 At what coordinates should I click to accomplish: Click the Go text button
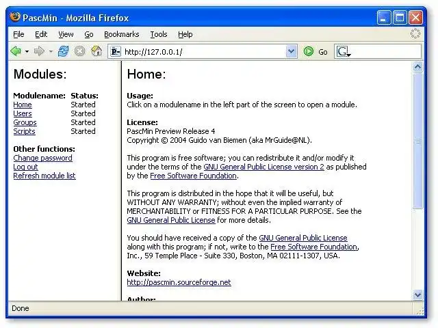coord(323,52)
